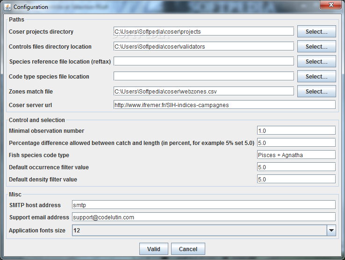345x260 pixels.
Task: Focus the Percentage difference allowed field
Action: tap(296, 143)
